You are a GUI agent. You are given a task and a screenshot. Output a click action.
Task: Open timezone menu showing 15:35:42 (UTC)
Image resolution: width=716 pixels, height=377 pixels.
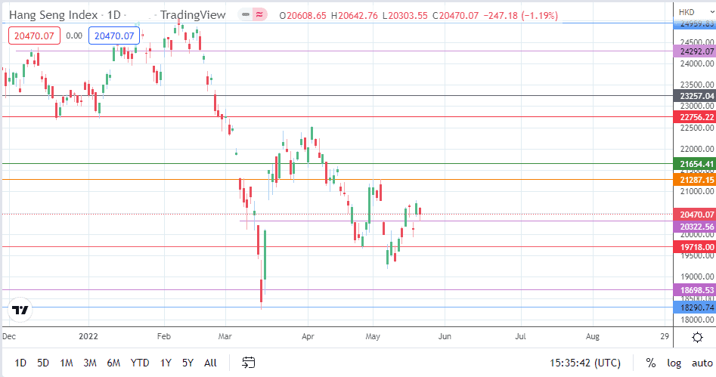point(585,363)
